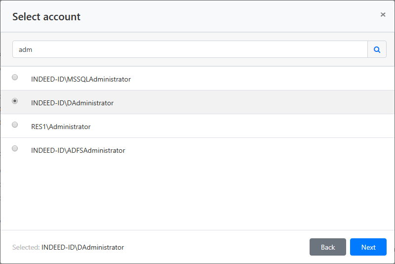Screen dimensions: 395x264
Task: Click the "Select account" dialog title
Action: (46, 17)
